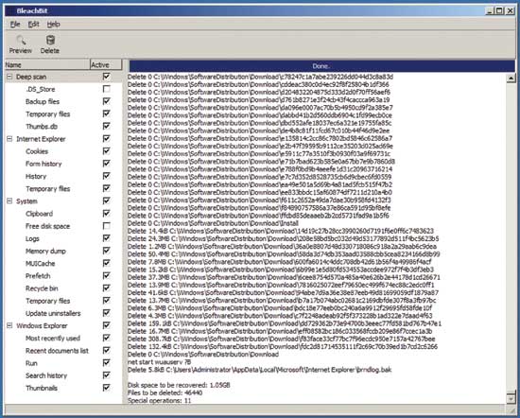This screenshot has width=520, height=418.
Task: Click the 'Disk space to be recovered' line
Action: (179, 385)
